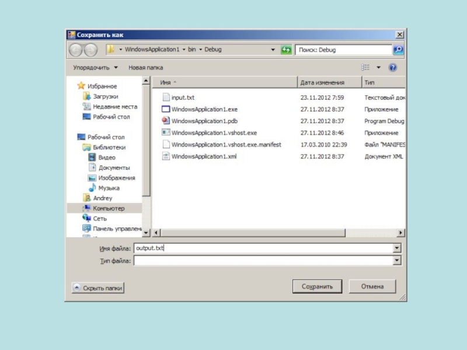Viewport: 467px width, 350px height.
Task: Open the Упорядочить menu
Action: coord(95,68)
